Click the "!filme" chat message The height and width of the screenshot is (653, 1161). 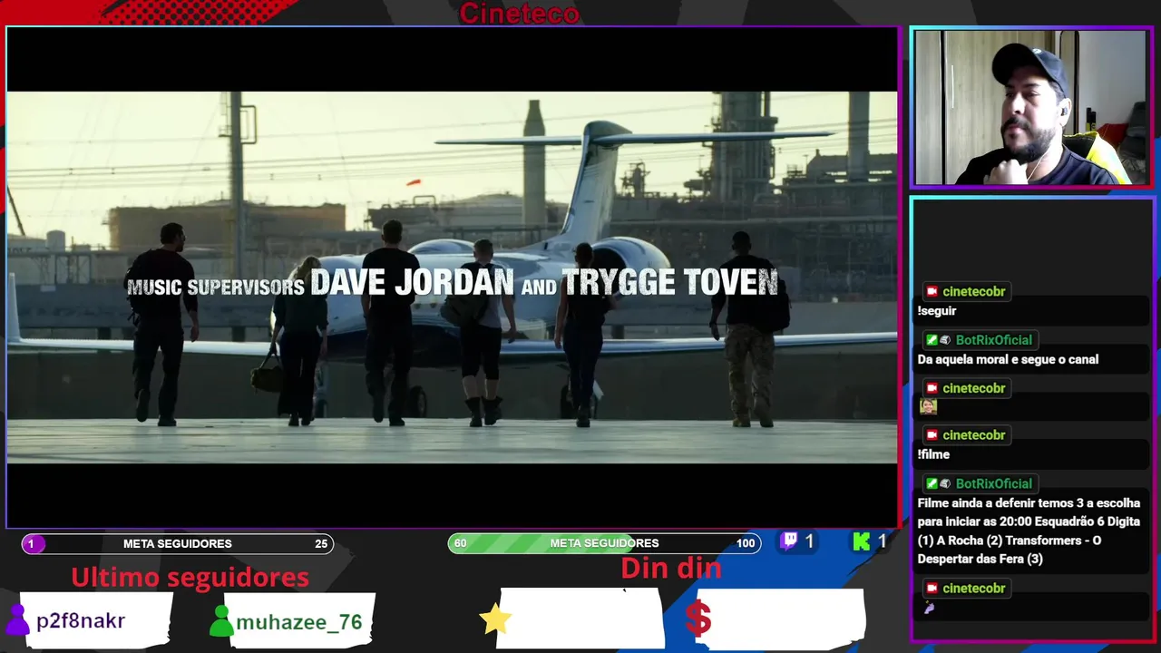(x=933, y=454)
